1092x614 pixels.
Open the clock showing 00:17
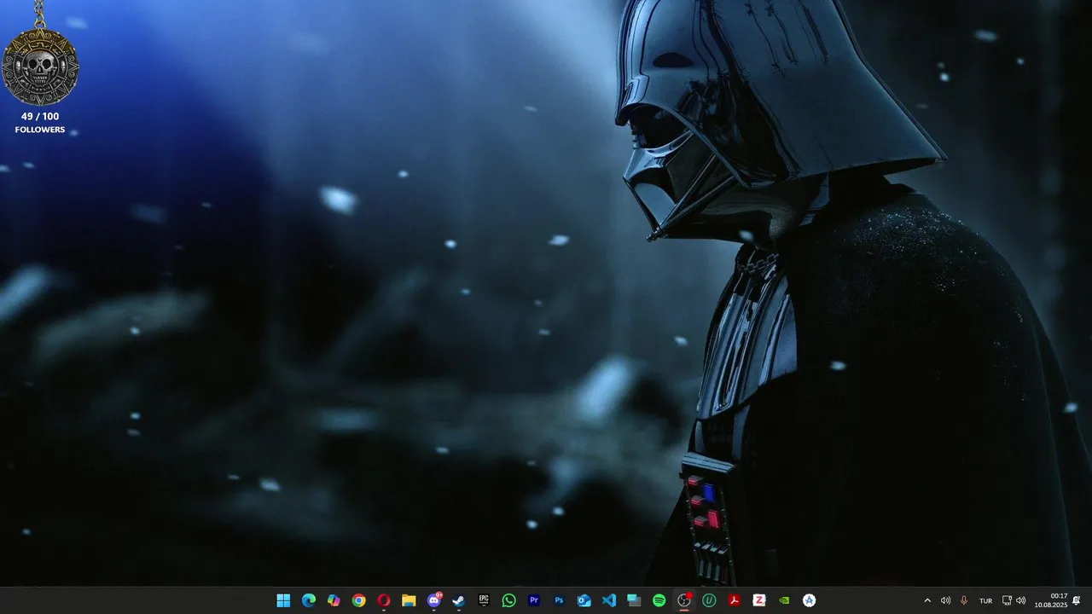[1051, 600]
